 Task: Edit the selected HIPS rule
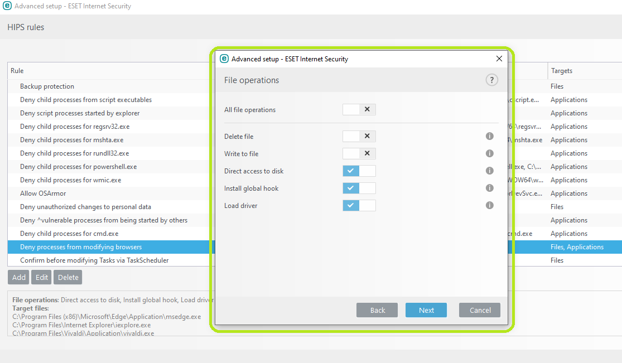coord(42,277)
